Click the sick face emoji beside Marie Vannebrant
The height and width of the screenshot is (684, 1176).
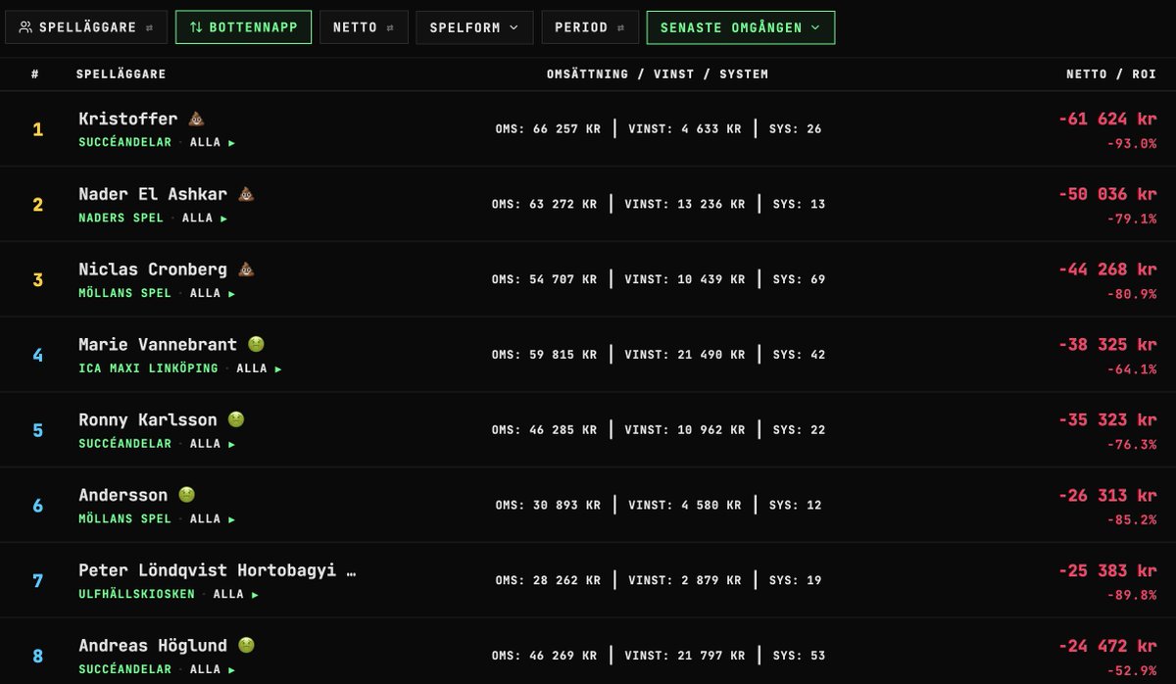256,345
